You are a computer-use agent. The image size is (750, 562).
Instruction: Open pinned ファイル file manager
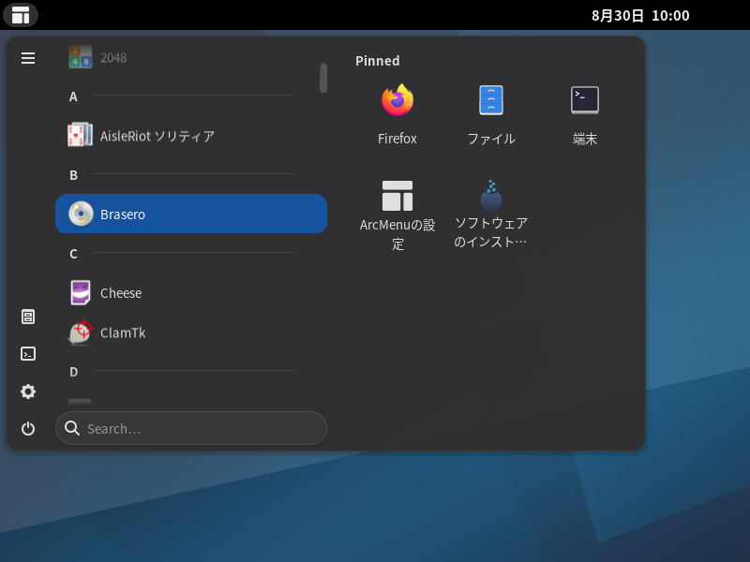[490, 114]
